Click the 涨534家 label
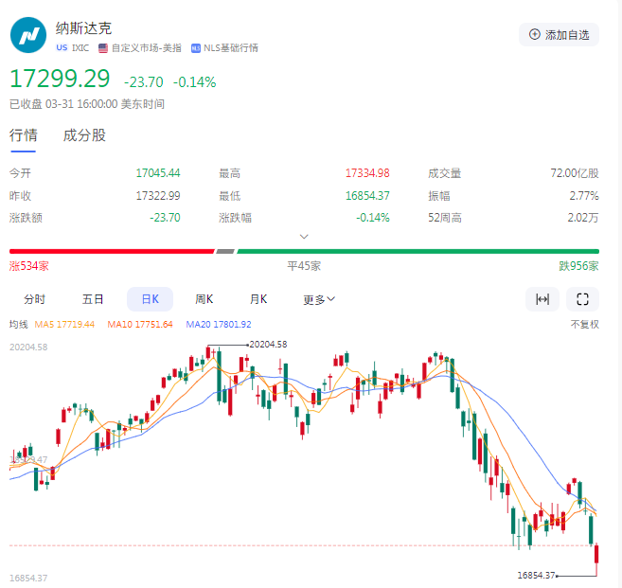622x588 pixels. pos(29,266)
